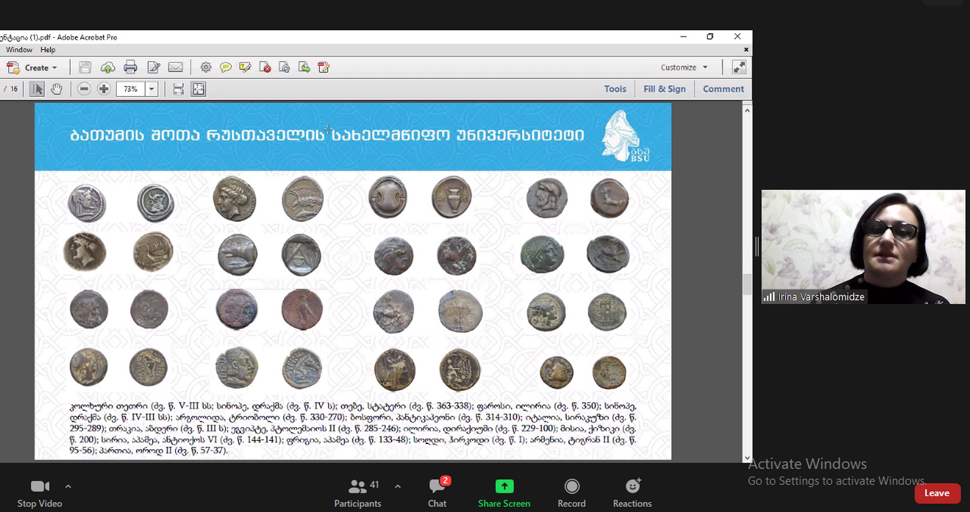Click the 73% zoom input field
970x512 pixels.
[x=131, y=89]
